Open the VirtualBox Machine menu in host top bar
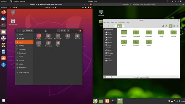Viewport: 185px width, 104px height. 18,1
